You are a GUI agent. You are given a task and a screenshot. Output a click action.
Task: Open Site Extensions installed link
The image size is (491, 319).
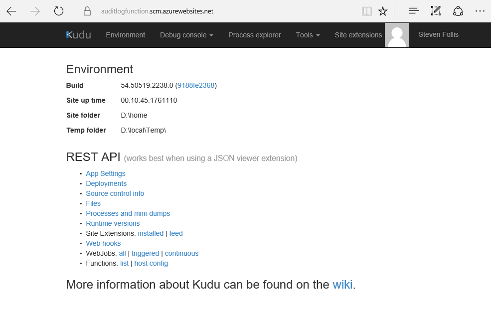click(x=151, y=234)
